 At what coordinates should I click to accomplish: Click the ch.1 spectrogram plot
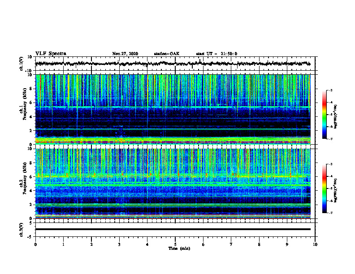pos(173,109)
